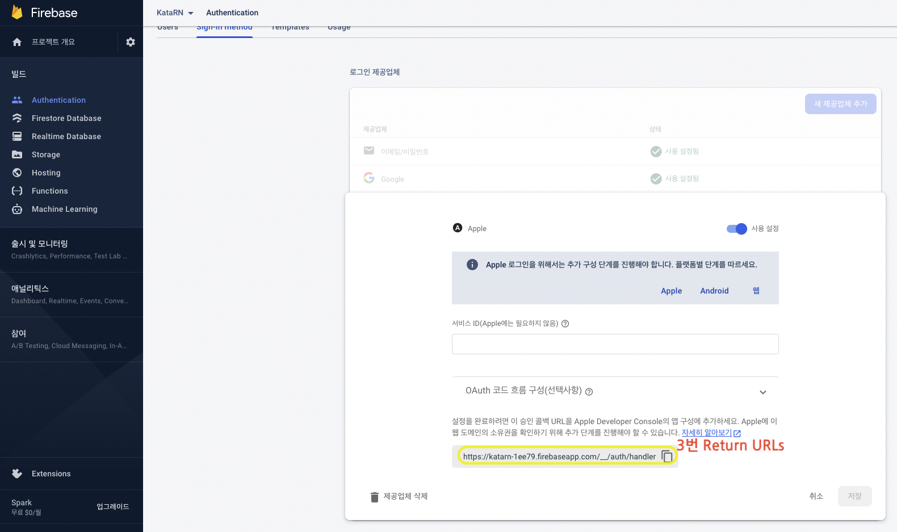Click the email/password provider row
The width and height of the screenshot is (897, 532).
tap(615, 151)
